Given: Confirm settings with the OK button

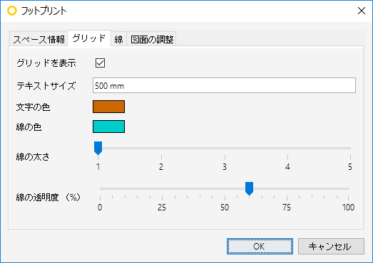Looking at the screenshot, I should point(260,247).
